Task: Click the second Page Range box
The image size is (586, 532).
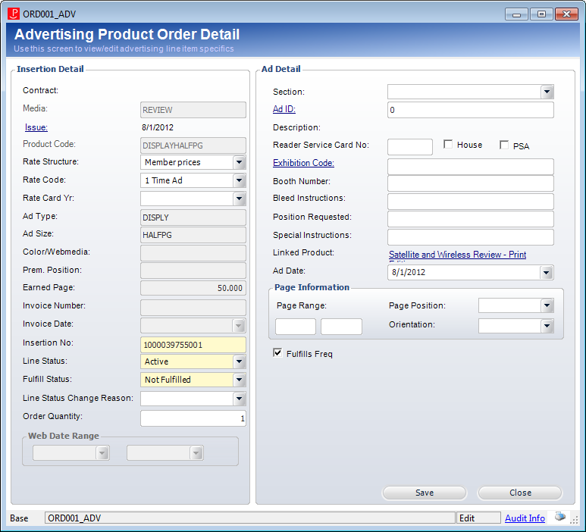Action: (341, 327)
